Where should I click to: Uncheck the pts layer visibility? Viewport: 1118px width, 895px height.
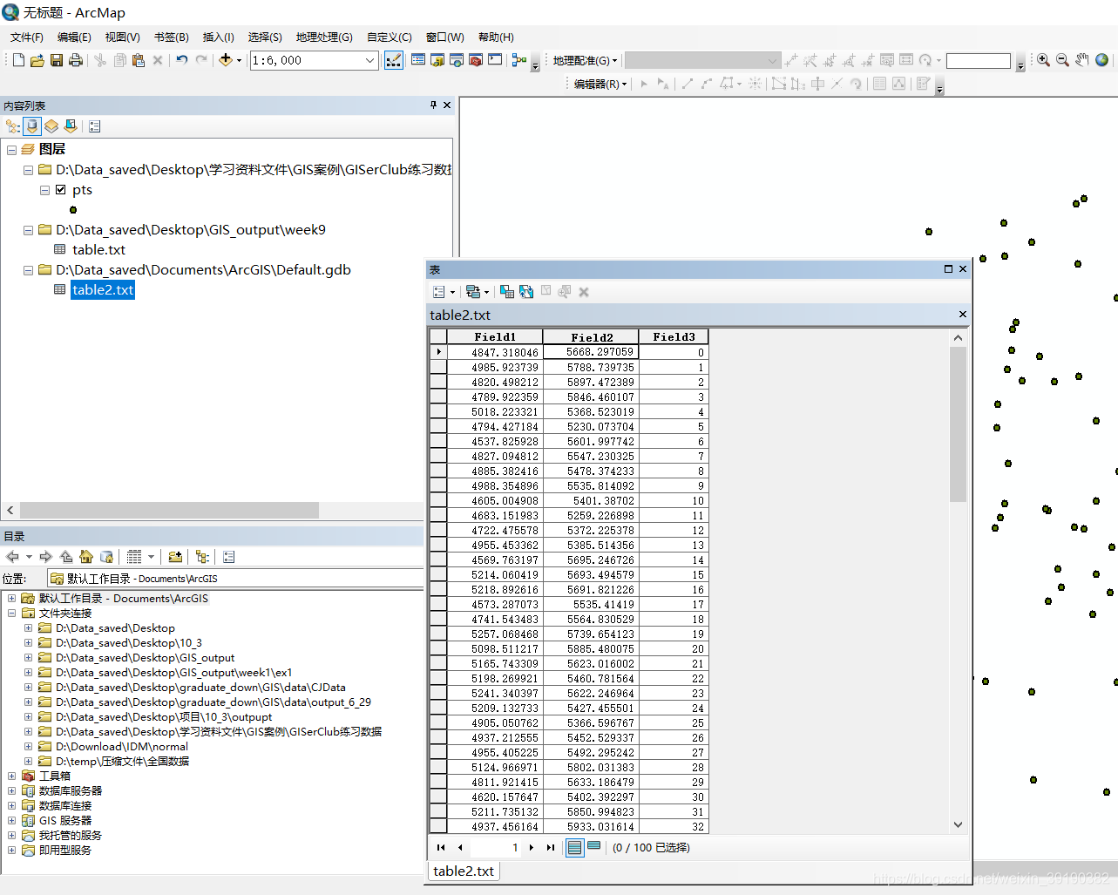60,190
